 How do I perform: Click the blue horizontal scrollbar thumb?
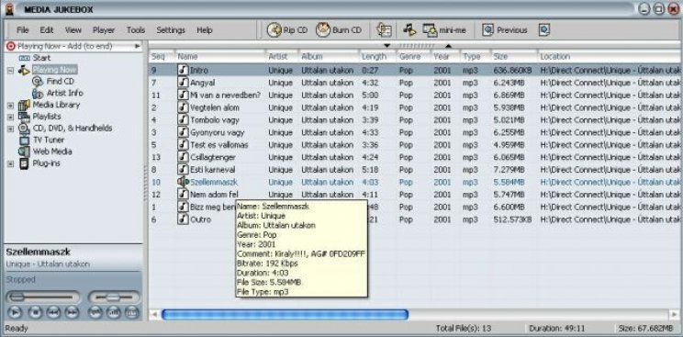click(285, 314)
